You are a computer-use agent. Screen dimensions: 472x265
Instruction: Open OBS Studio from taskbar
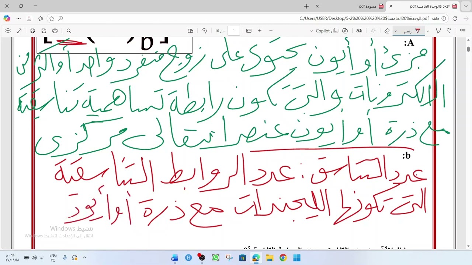pyautogui.click(x=202, y=258)
